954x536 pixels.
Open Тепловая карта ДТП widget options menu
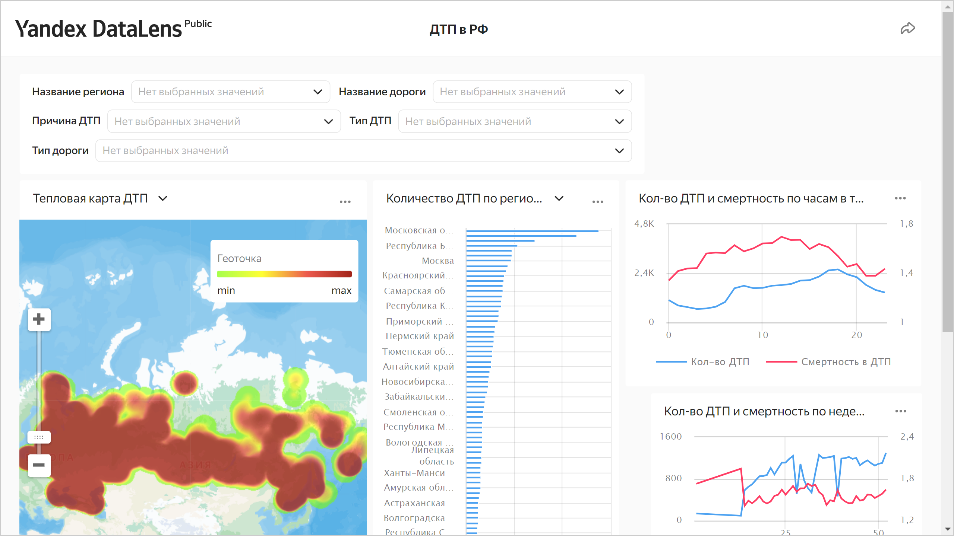click(345, 202)
